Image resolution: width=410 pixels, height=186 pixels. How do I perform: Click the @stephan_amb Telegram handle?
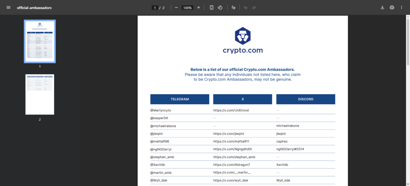(x=162, y=157)
